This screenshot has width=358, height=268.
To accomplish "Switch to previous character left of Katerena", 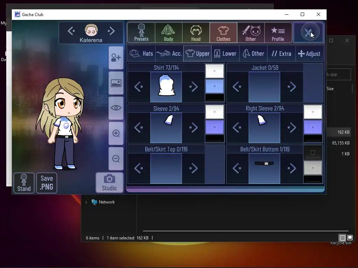I will coord(71,31).
